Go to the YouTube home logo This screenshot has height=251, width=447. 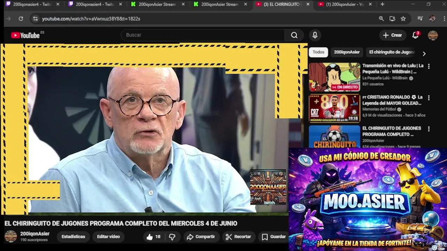pyautogui.click(x=25, y=35)
